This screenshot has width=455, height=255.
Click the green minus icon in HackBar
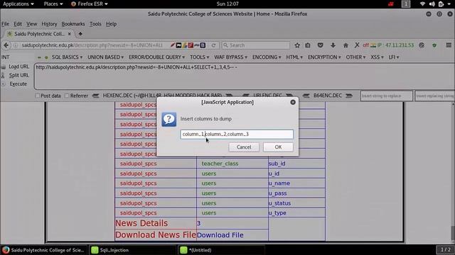pos(39,57)
